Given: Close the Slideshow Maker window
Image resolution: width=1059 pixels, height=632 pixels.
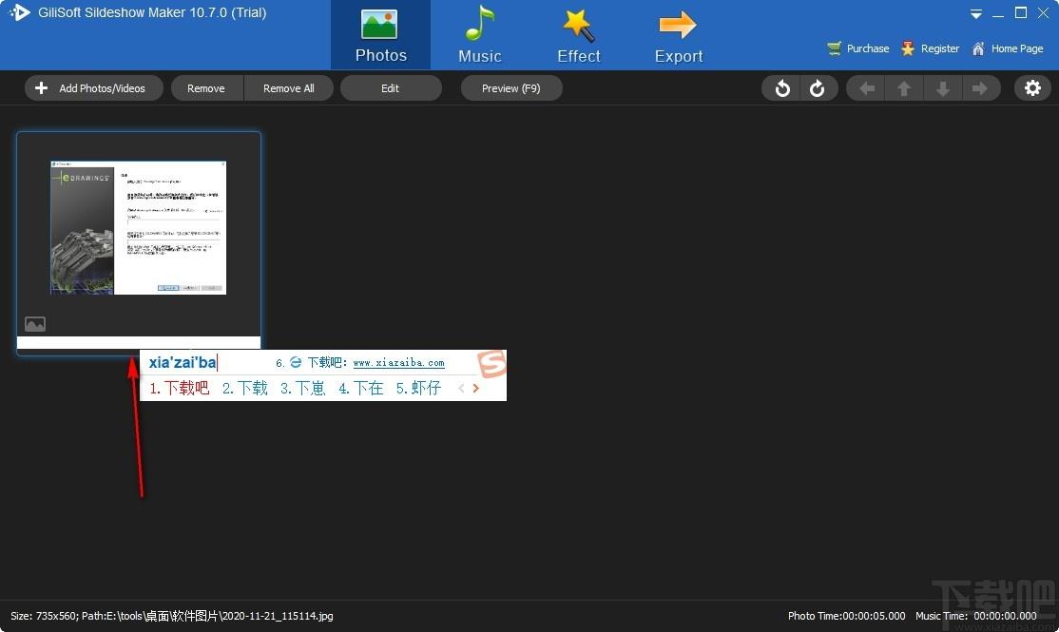Looking at the screenshot, I should [x=1044, y=12].
